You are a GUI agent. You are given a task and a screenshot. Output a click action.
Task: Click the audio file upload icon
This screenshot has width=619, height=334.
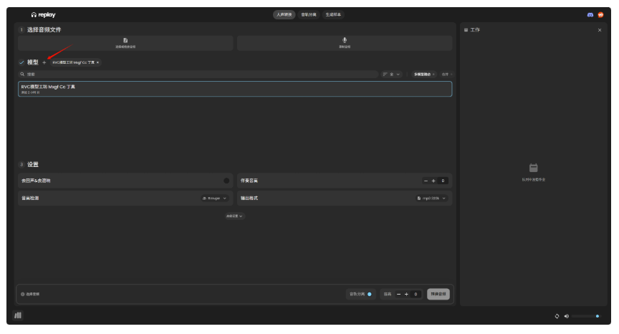[x=125, y=40]
